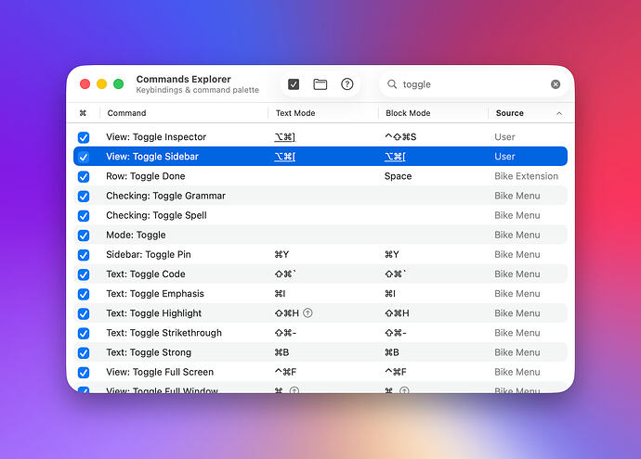Toggle the Mode: Toggle checkbox
This screenshot has height=459, width=641.
coord(84,236)
